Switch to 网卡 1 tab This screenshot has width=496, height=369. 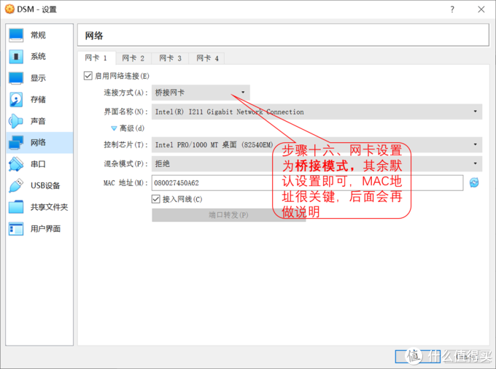[x=96, y=58]
